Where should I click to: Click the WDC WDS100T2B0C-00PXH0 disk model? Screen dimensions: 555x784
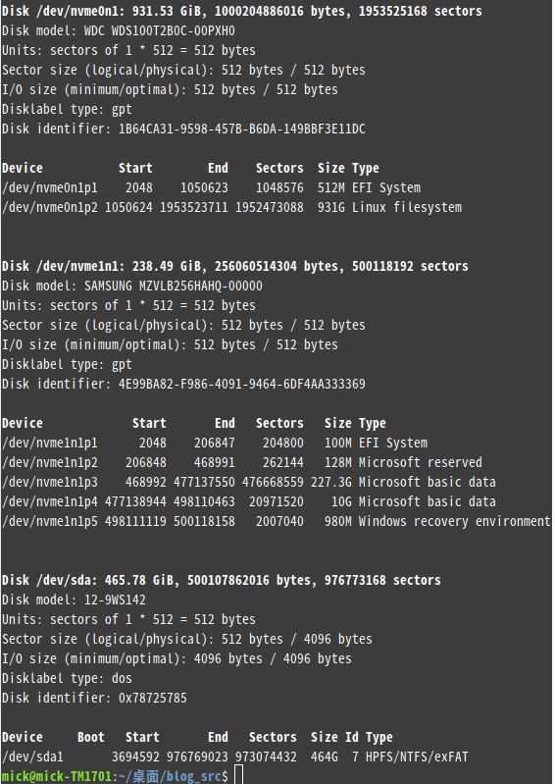coord(160,31)
